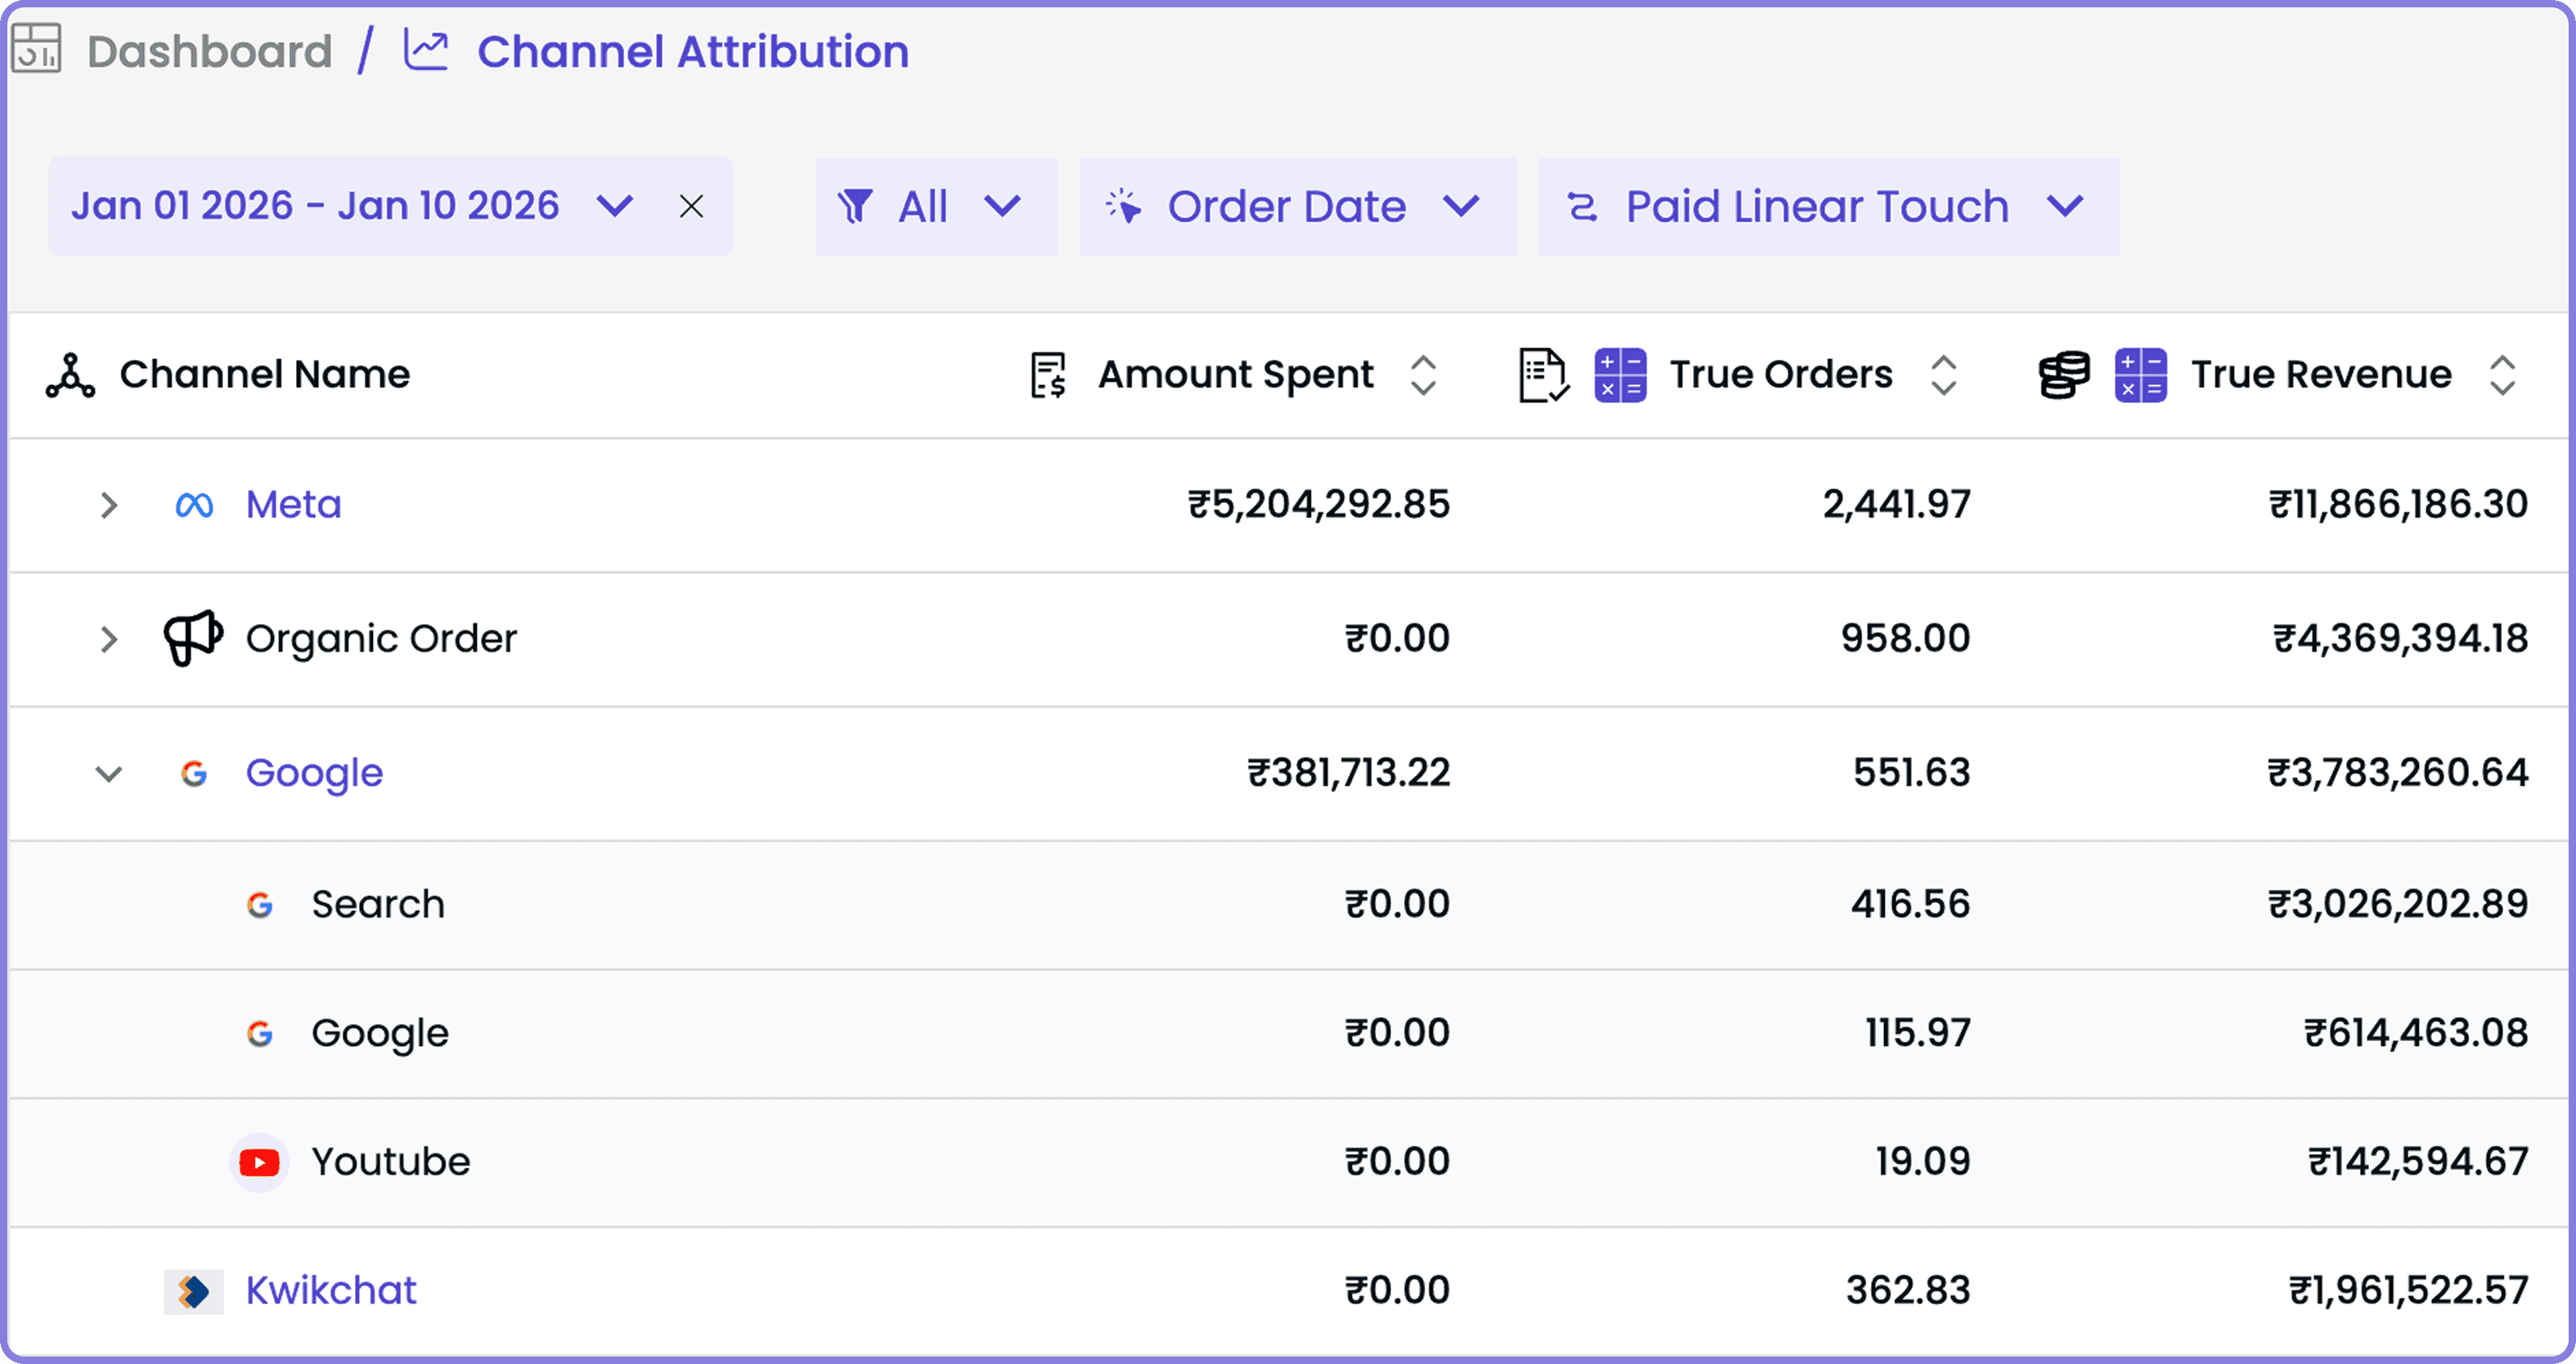
Task: Click the Dashboard grid icon
Action: pos(36,48)
